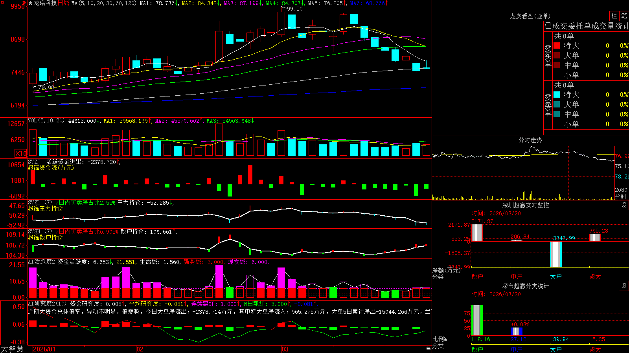Click the 超赢资金流(万元) yellow label
The width and height of the screenshot is (629, 353).
point(51,167)
